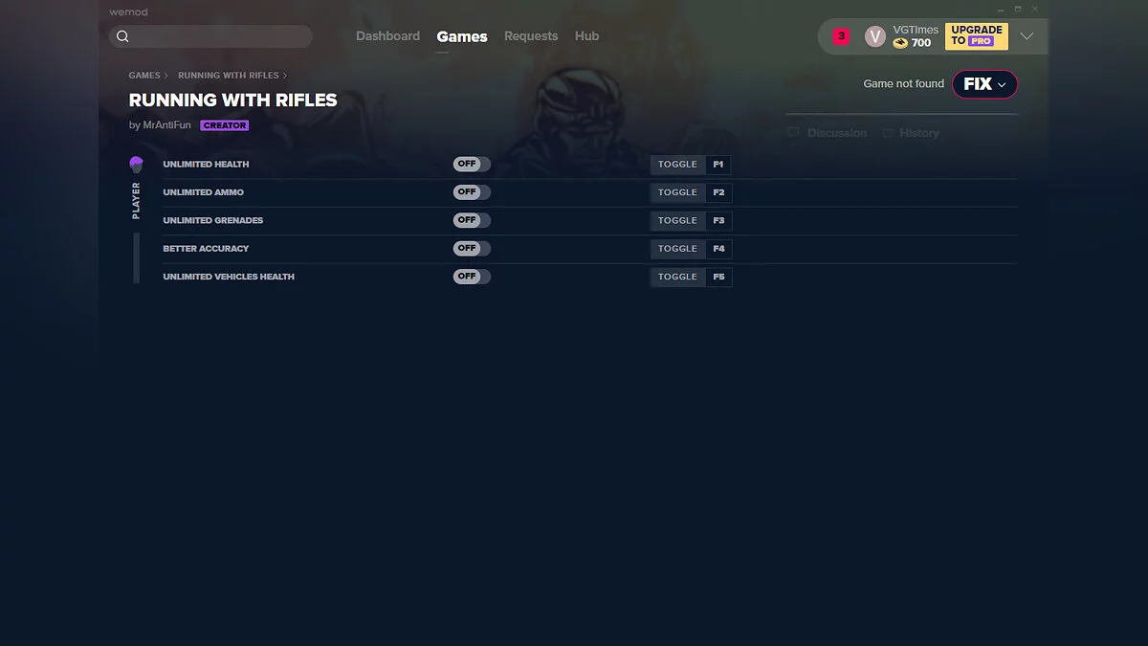Click the TOGGLE F4 hotkey button
The image size is (1148, 646).
[x=691, y=249]
